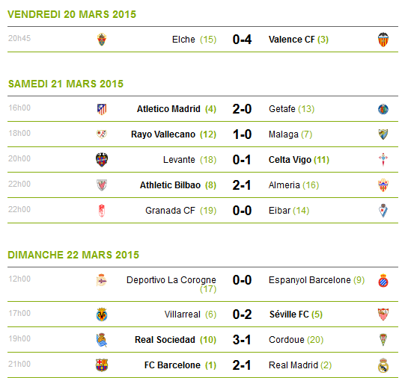Click the Valence CF club crest
This screenshot has height=378, width=399.
[383, 40]
